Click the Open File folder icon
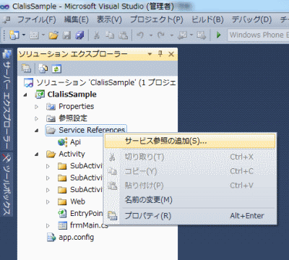The height and width of the screenshot is (260, 289). tap(53, 35)
